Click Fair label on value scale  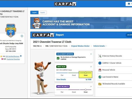[x=62, y=75]
